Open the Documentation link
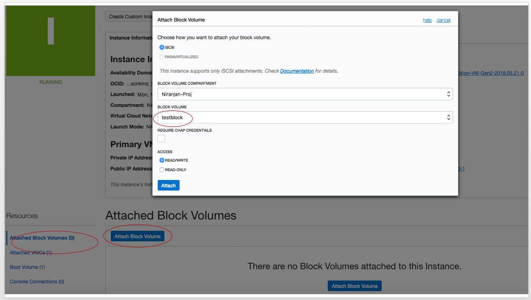 pos(297,71)
